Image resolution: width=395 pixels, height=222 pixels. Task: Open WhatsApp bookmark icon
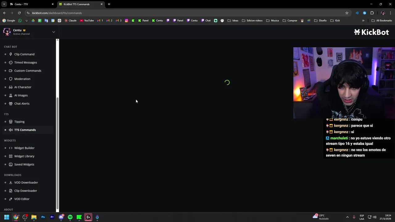coord(20,21)
